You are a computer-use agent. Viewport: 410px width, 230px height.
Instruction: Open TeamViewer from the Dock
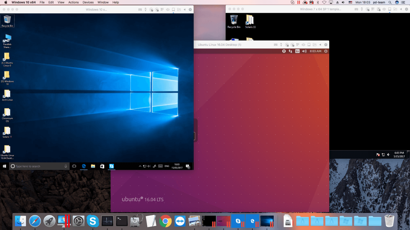(x=180, y=221)
